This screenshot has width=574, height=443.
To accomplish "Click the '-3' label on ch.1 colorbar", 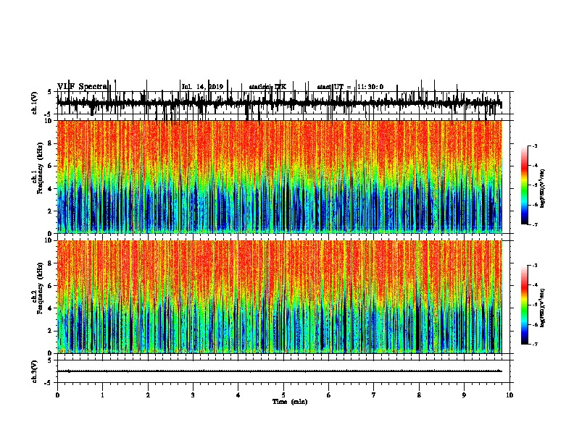I will pyautogui.click(x=535, y=145).
